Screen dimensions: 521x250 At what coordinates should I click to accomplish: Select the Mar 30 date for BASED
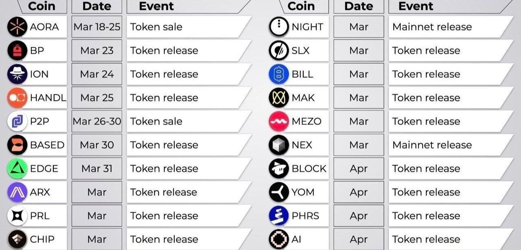click(97, 145)
